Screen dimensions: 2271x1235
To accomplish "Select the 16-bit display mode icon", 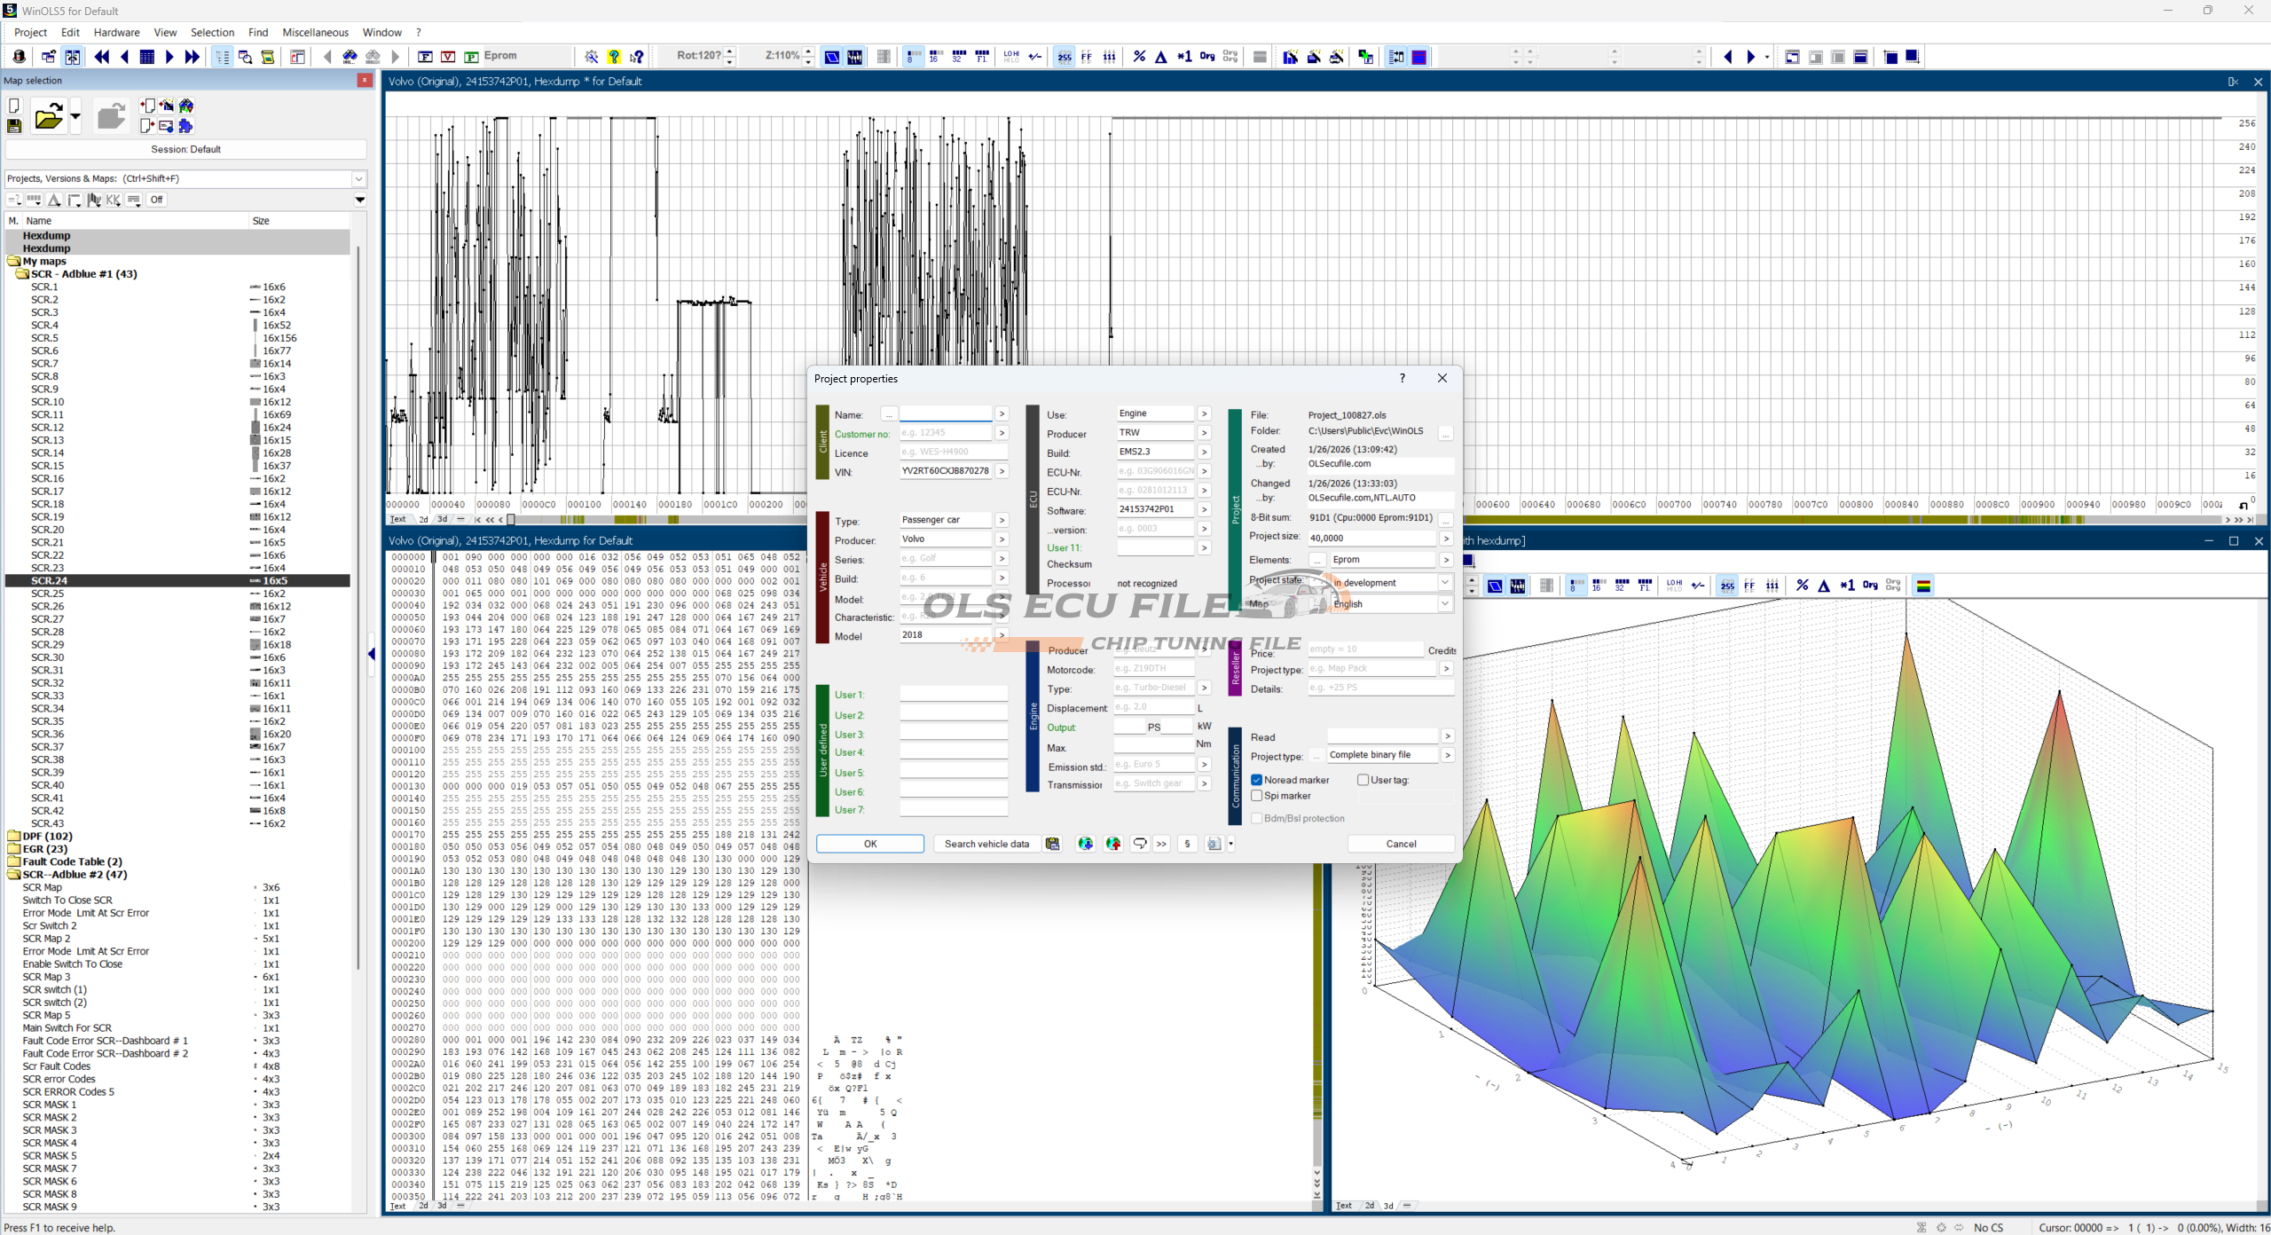I will [x=935, y=57].
